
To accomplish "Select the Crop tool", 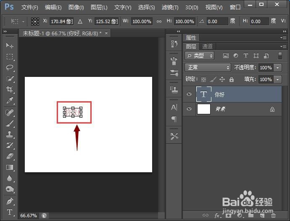I will (9, 89).
